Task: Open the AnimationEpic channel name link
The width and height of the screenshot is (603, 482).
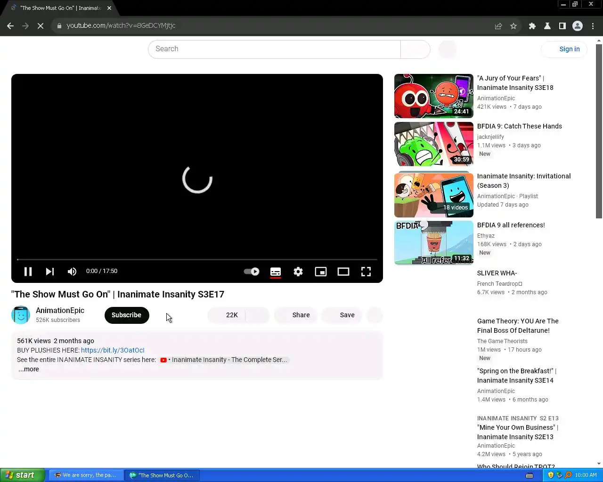Action: coord(60,310)
